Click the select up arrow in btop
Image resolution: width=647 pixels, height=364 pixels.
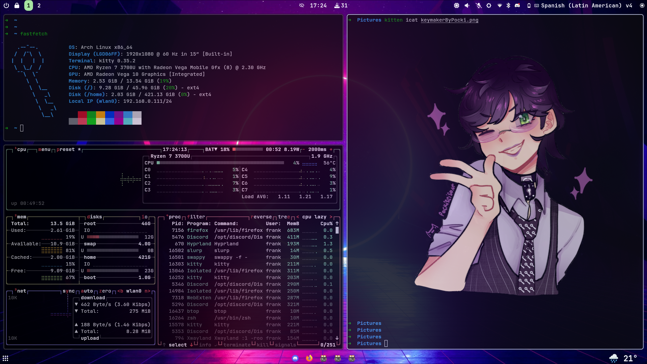[164, 345]
